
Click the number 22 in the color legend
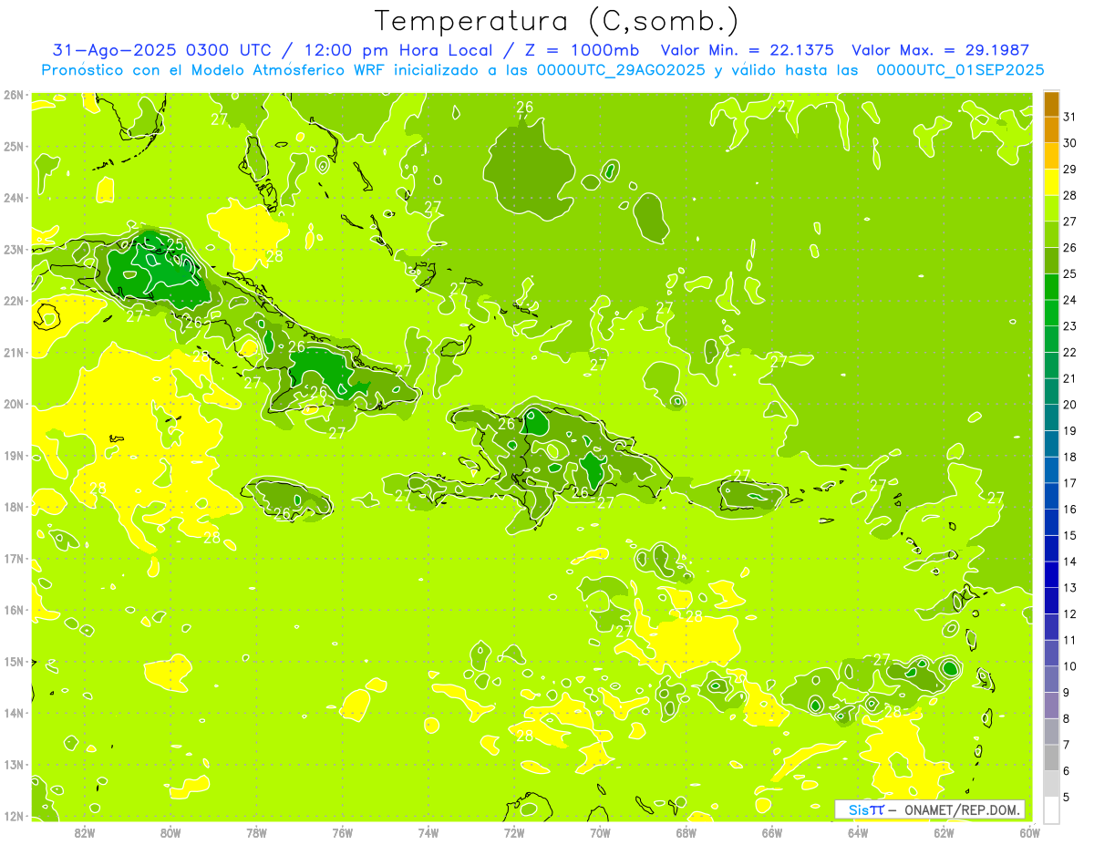1070,353
